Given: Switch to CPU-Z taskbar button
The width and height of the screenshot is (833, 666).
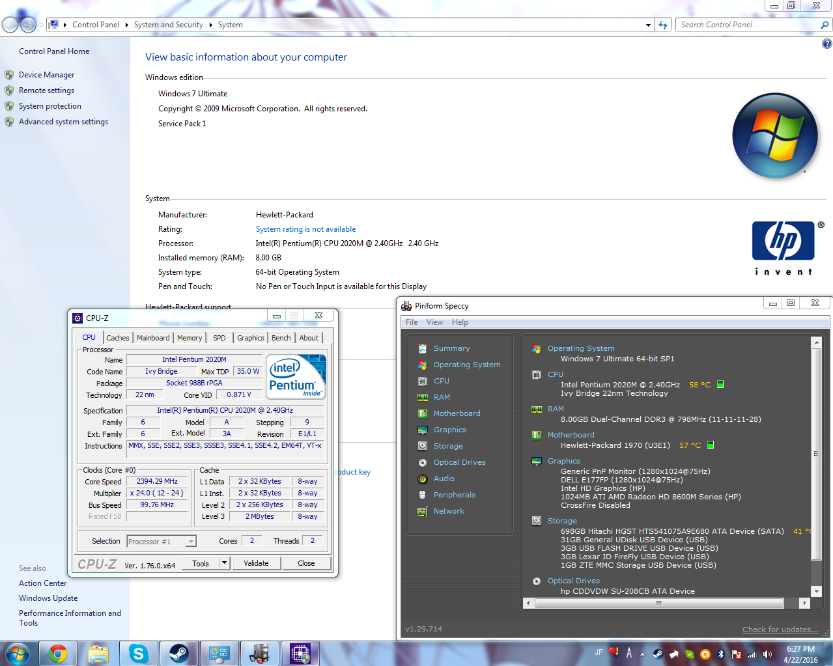Looking at the screenshot, I should coord(300,654).
